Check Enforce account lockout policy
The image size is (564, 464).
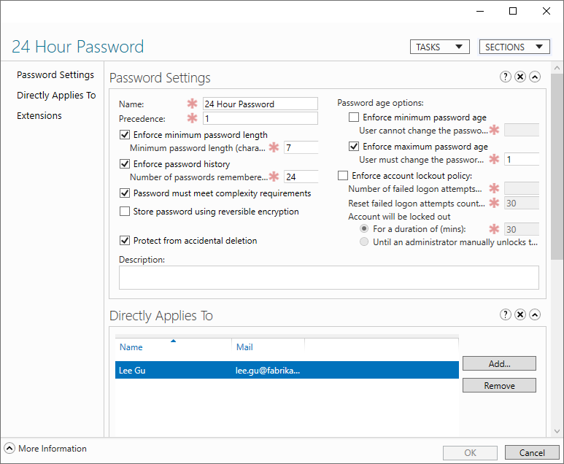click(343, 176)
